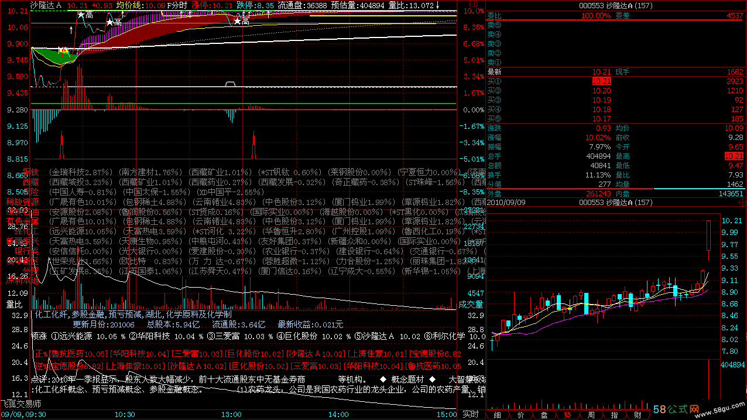The image size is (747, 420).
Task: Click the 均价线 label in header
Action: coord(129,5)
